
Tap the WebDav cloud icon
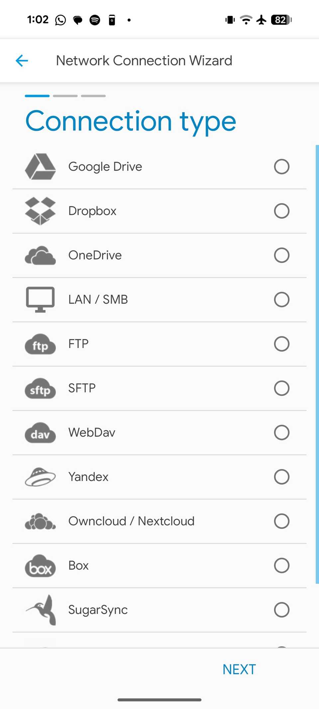(x=40, y=433)
